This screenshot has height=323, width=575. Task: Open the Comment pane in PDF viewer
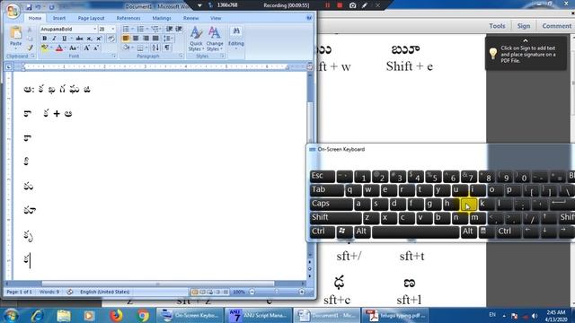(x=557, y=26)
